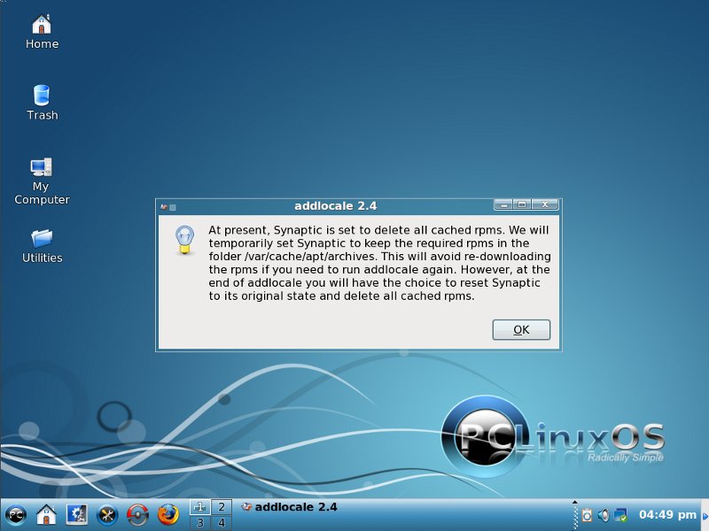
Task: Open the network status tray icon
Action: (x=620, y=514)
